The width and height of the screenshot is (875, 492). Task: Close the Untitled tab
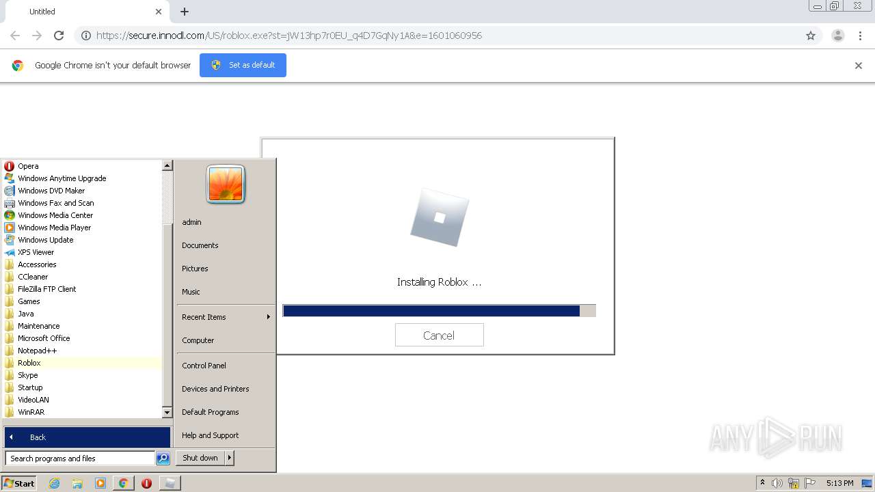point(159,12)
